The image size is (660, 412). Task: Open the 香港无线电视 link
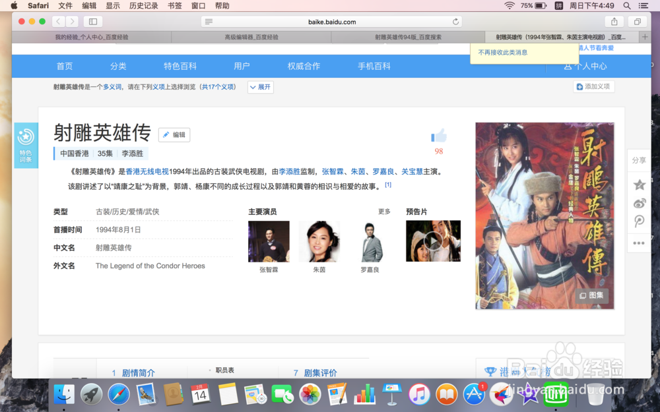click(147, 171)
